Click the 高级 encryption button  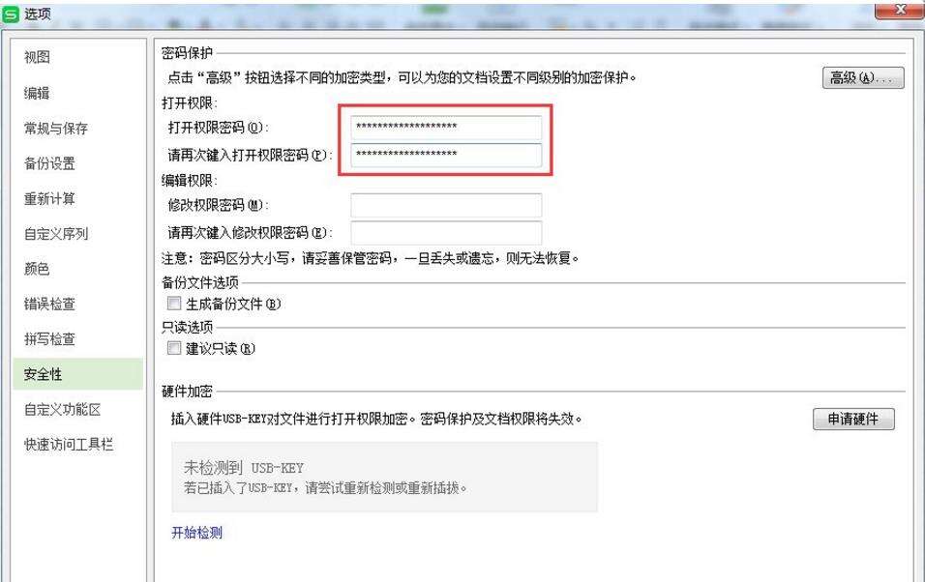[x=863, y=77]
